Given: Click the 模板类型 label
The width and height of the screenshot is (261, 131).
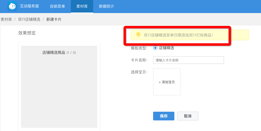Looking at the screenshot, I should pos(139,48).
